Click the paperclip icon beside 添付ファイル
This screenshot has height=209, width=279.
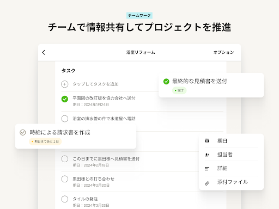click(207, 183)
